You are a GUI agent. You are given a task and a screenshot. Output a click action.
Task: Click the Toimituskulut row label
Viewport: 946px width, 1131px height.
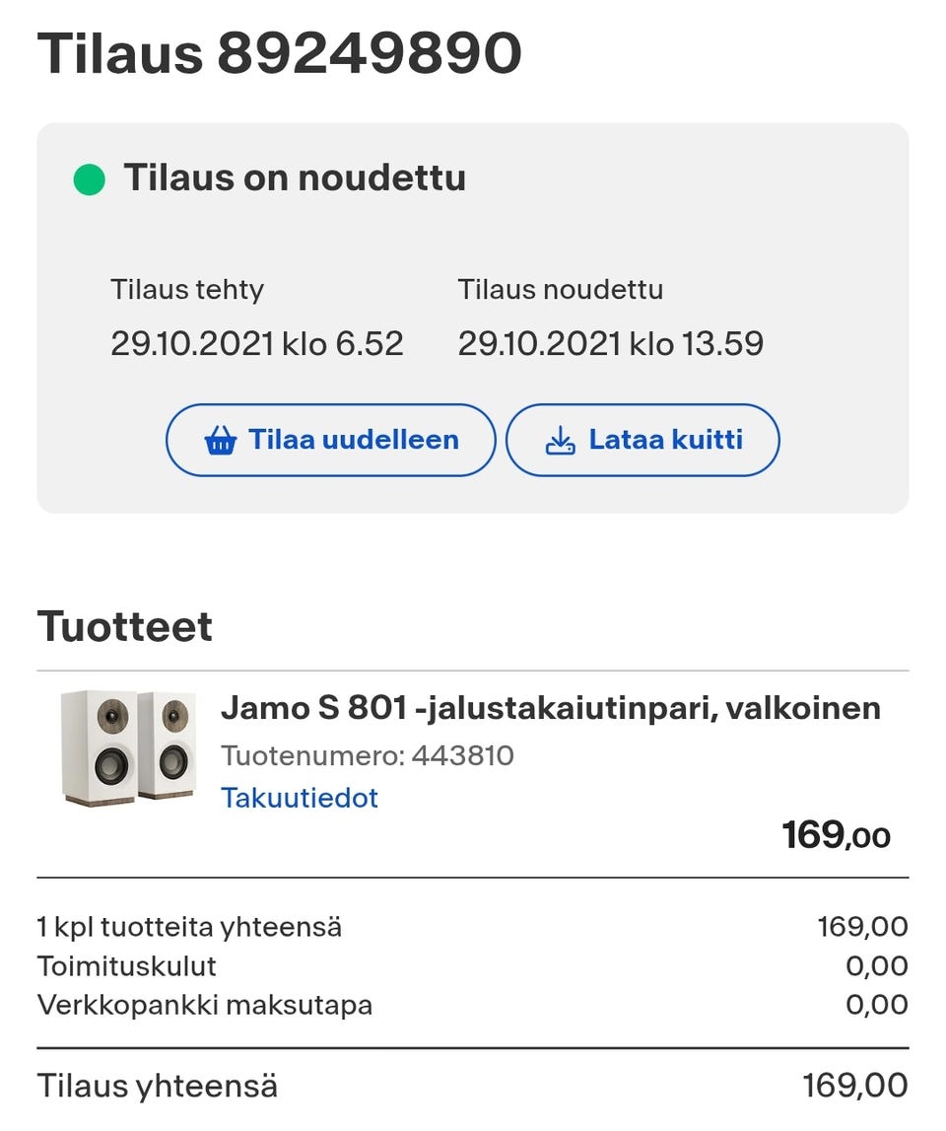pyautogui.click(x=127, y=965)
